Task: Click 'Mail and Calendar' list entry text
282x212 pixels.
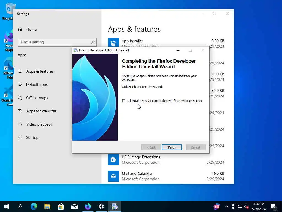Action: tap(137, 173)
